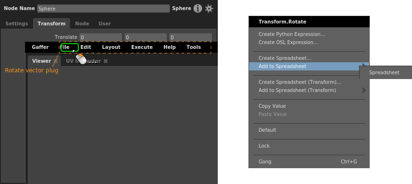Viewport: 412px width, 184px height.
Task: Click the Node Name input field
Action: pos(103,8)
